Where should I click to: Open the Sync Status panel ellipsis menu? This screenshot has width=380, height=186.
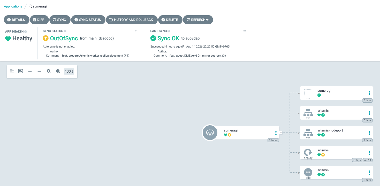click(x=137, y=31)
